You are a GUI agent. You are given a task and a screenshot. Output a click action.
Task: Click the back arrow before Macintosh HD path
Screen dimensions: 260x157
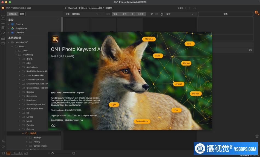click(65, 8)
